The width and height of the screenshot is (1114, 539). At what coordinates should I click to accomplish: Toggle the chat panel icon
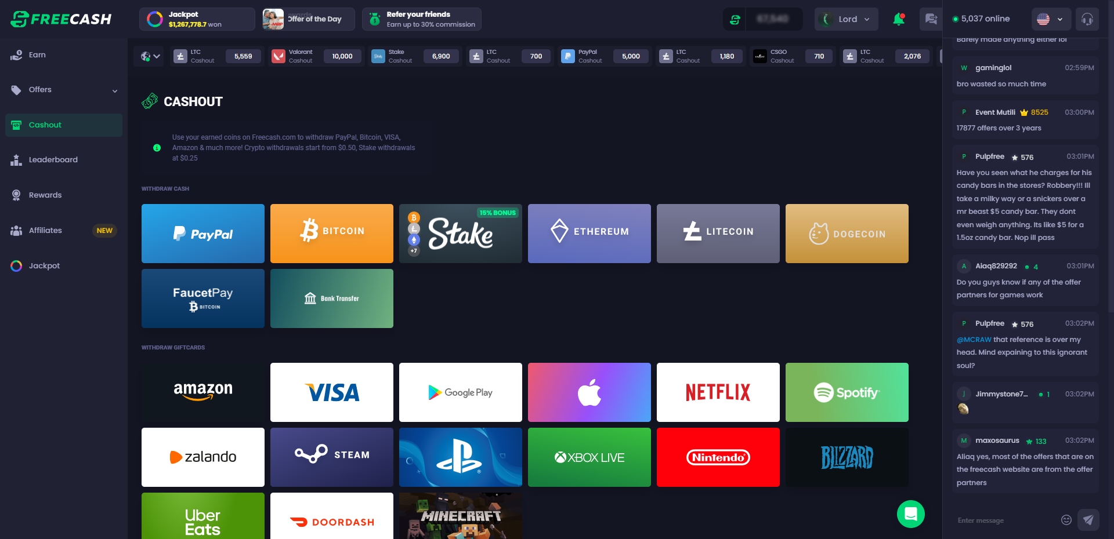[931, 19]
